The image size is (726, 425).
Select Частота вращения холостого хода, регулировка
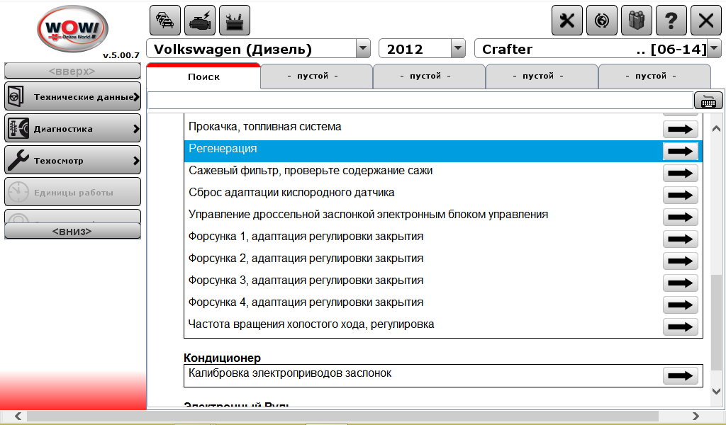311,324
